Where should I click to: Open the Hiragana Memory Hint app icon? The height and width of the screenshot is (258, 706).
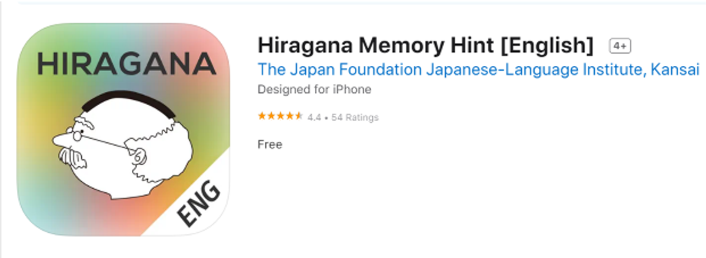[123, 130]
